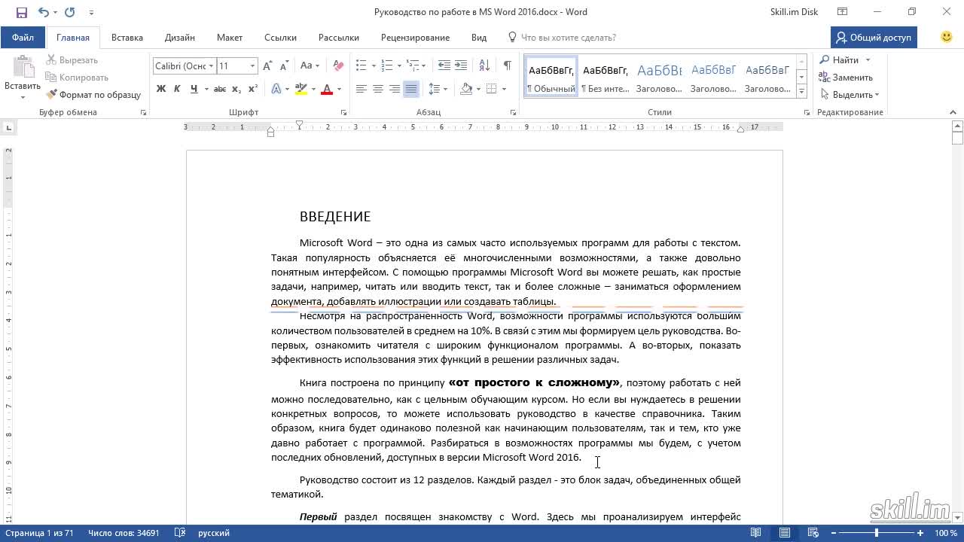Click the Format Painter (Формат по образцу) button
964x542 pixels.
[x=93, y=95]
